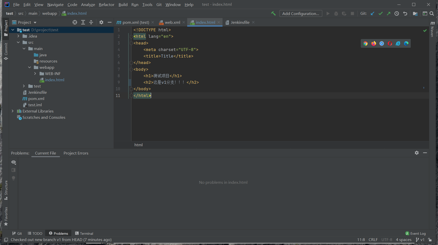
Task: Click Select Opened File target icon
Action: [x=75, y=22]
